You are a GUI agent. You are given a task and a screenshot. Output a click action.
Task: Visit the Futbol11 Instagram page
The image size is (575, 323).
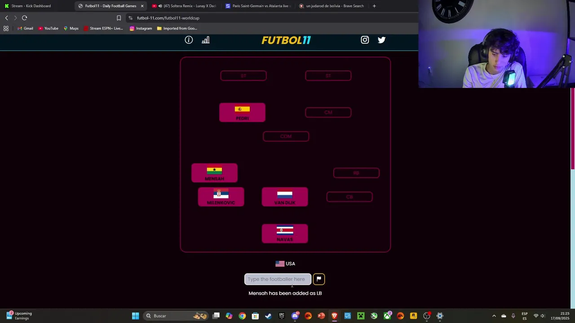(x=365, y=40)
